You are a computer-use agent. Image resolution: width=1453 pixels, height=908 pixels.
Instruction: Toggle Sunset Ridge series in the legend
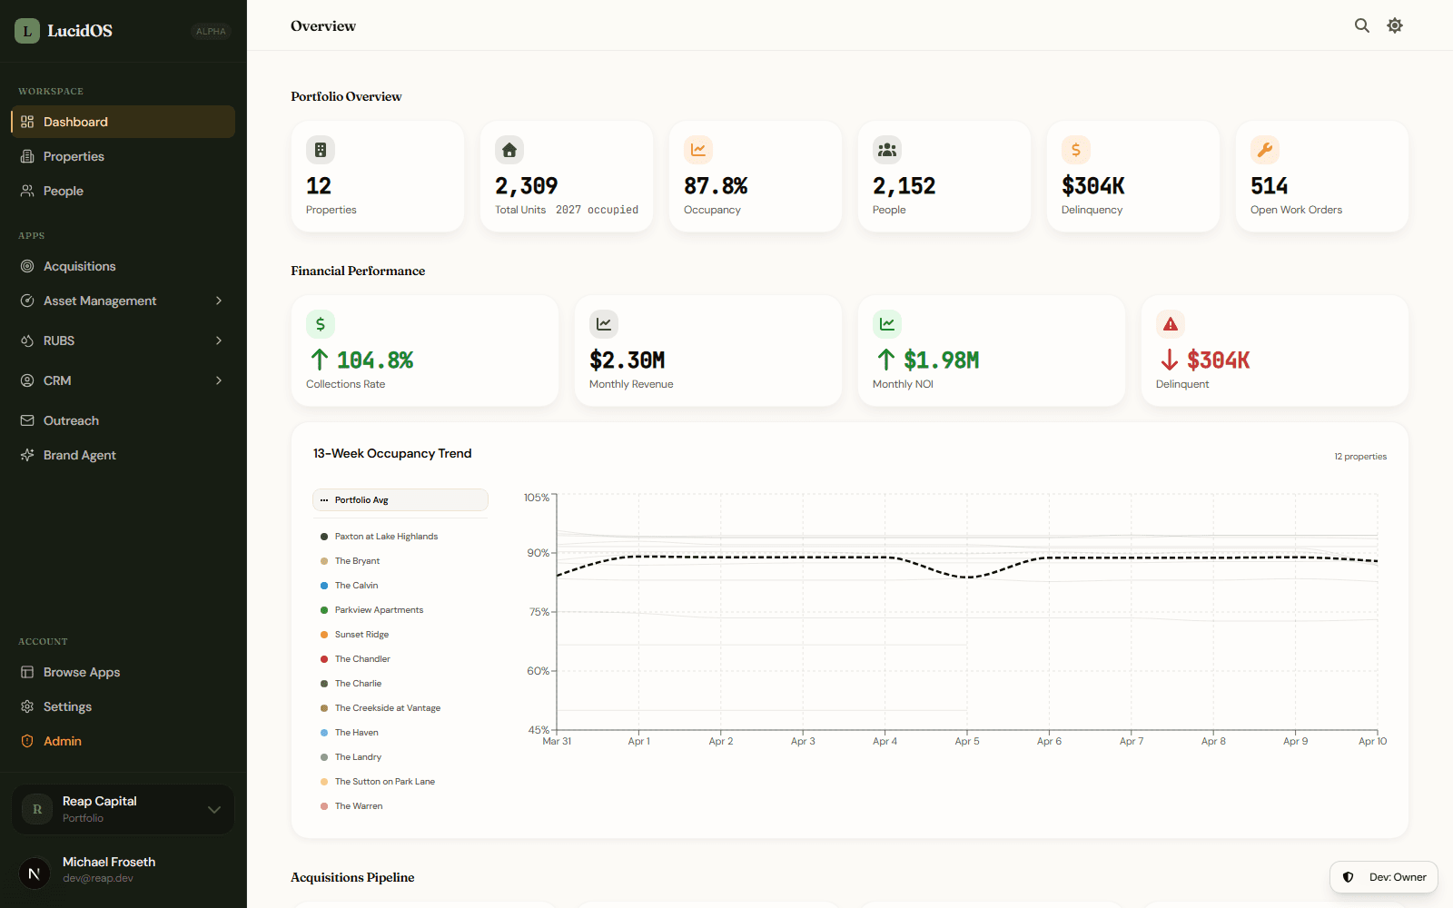pos(400,635)
